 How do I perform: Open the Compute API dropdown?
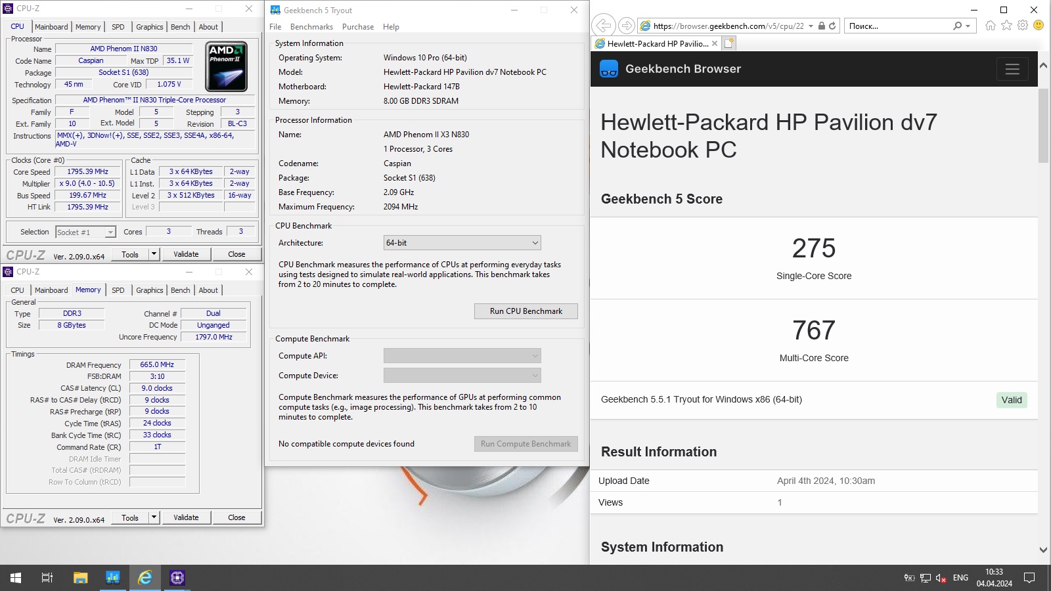tap(462, 356)
